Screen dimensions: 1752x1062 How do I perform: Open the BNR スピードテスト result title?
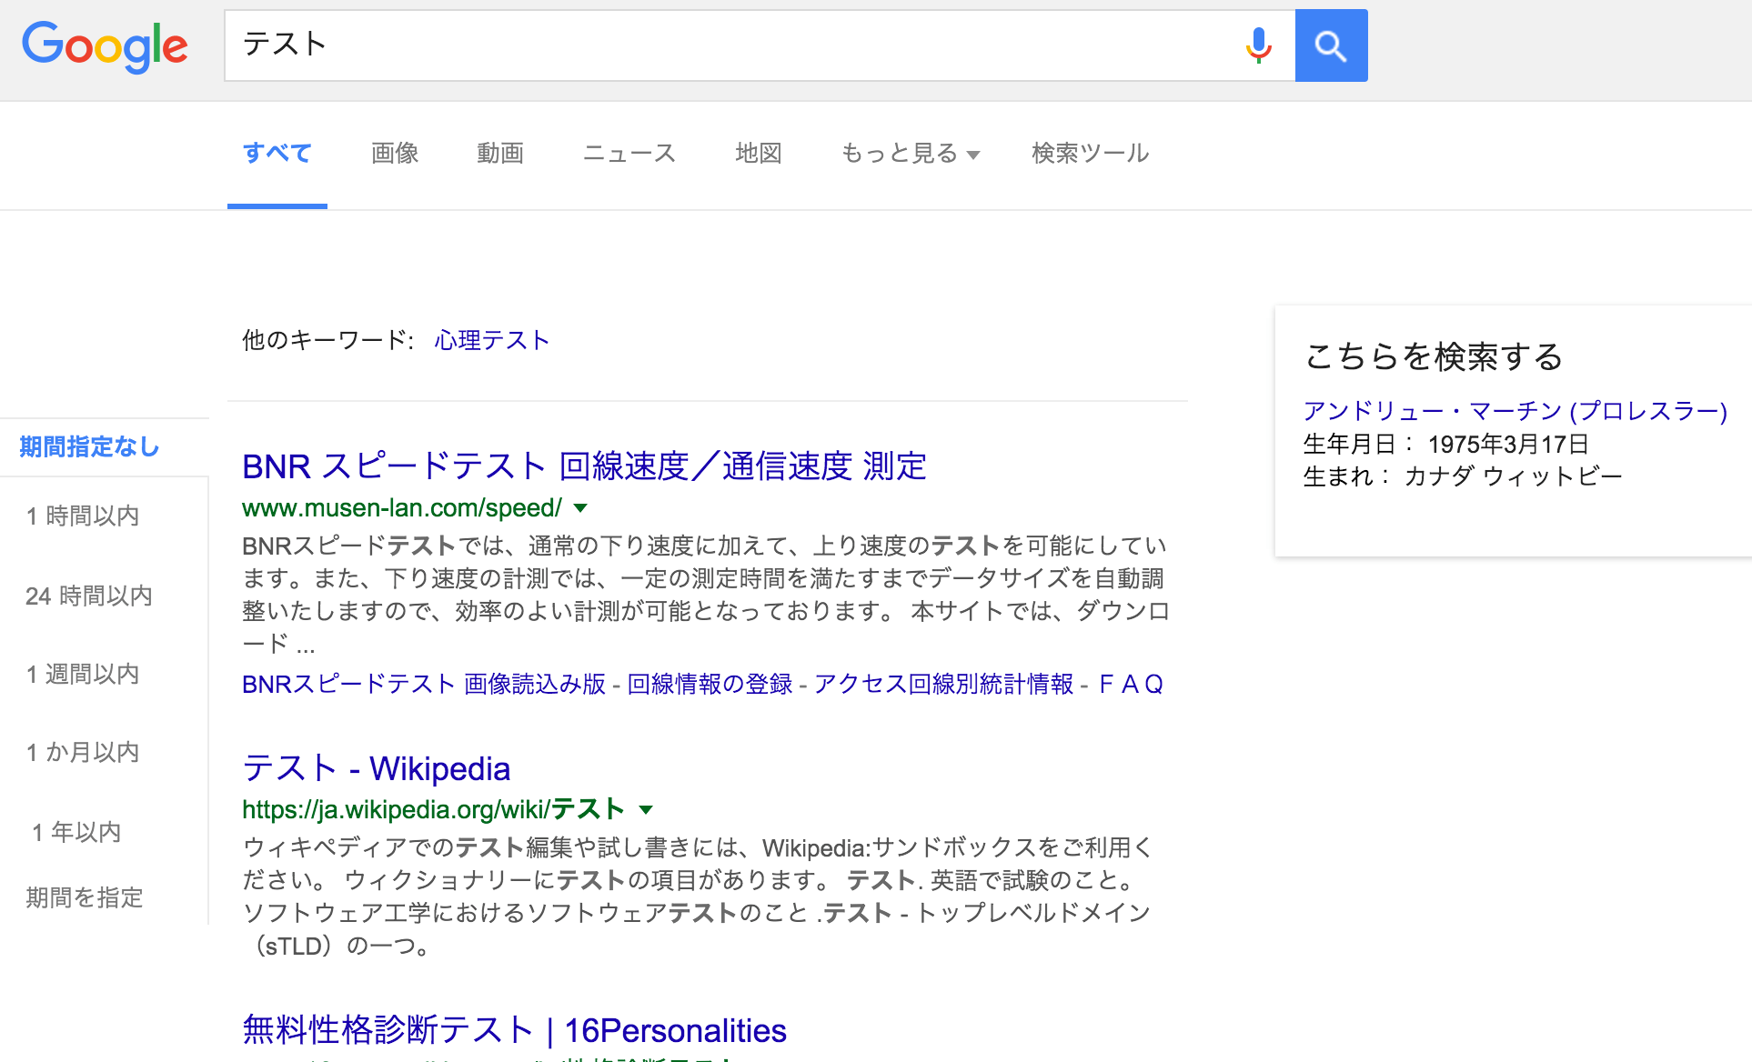pyautogui.click(x=584, y=466)
